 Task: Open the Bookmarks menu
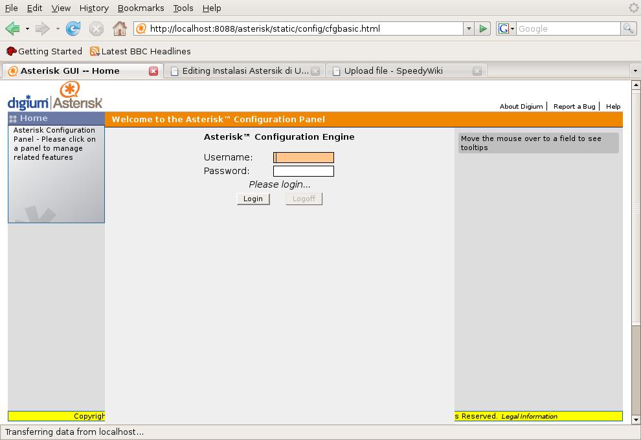point(141,8)
